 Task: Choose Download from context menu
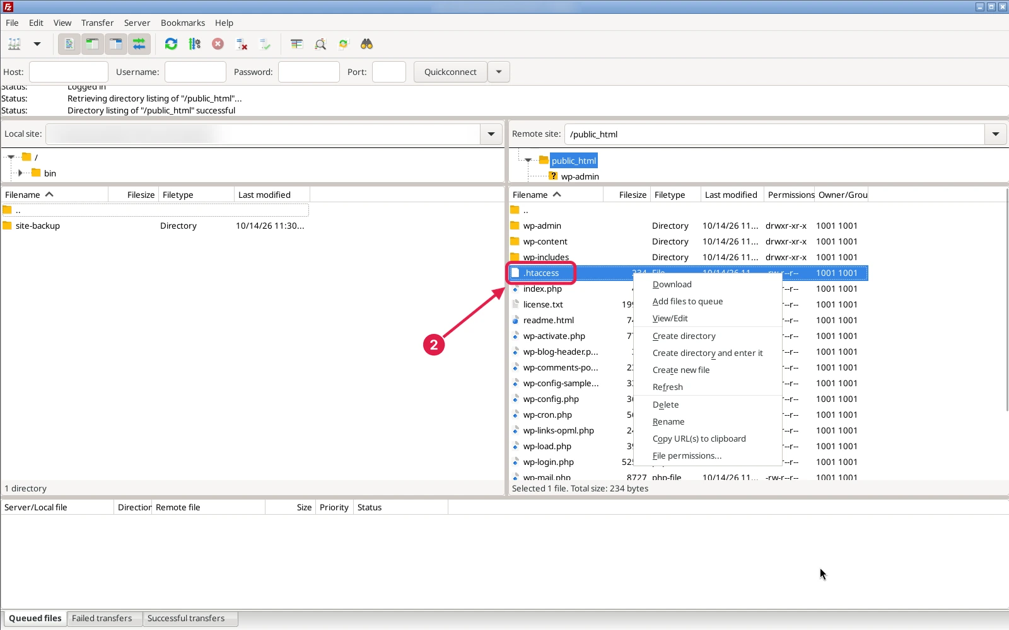tap(708, 284)
